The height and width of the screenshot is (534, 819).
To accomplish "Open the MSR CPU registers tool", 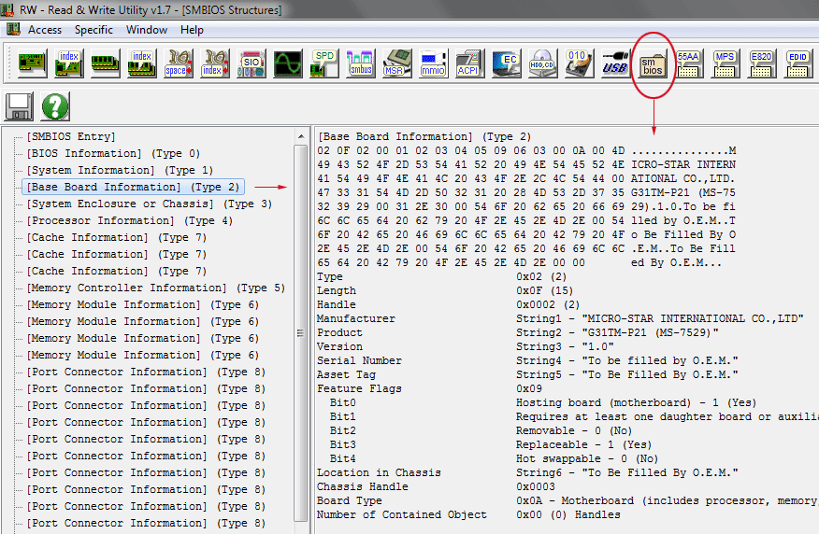I will (396, 63).
